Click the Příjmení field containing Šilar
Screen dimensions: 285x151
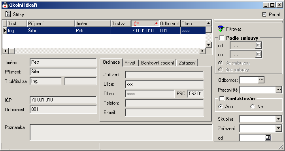pyautogui.click(x=63, y=72)
